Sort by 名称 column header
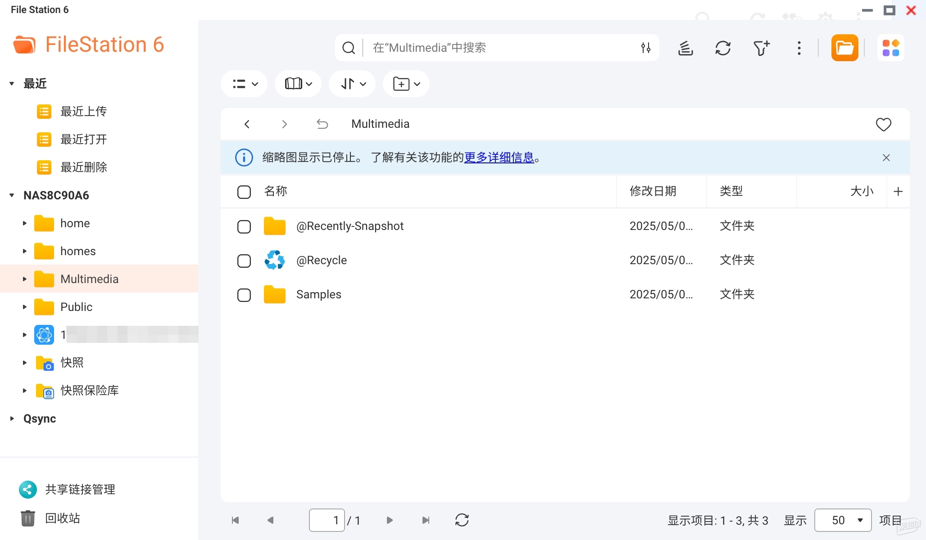Viewport: 926px width, 540px height. [x=276, y=191]
